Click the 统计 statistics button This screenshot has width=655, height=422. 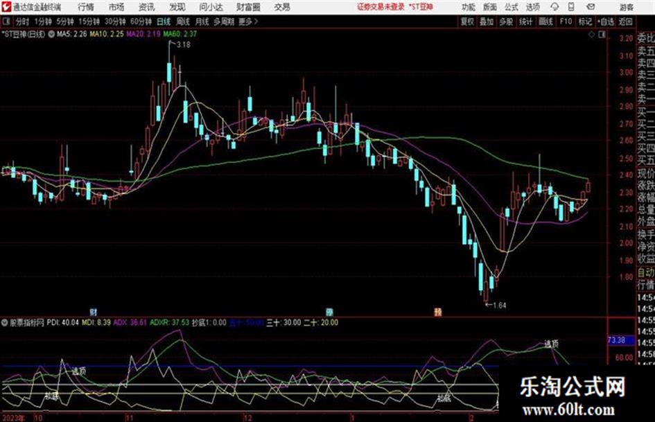[526, 21]
